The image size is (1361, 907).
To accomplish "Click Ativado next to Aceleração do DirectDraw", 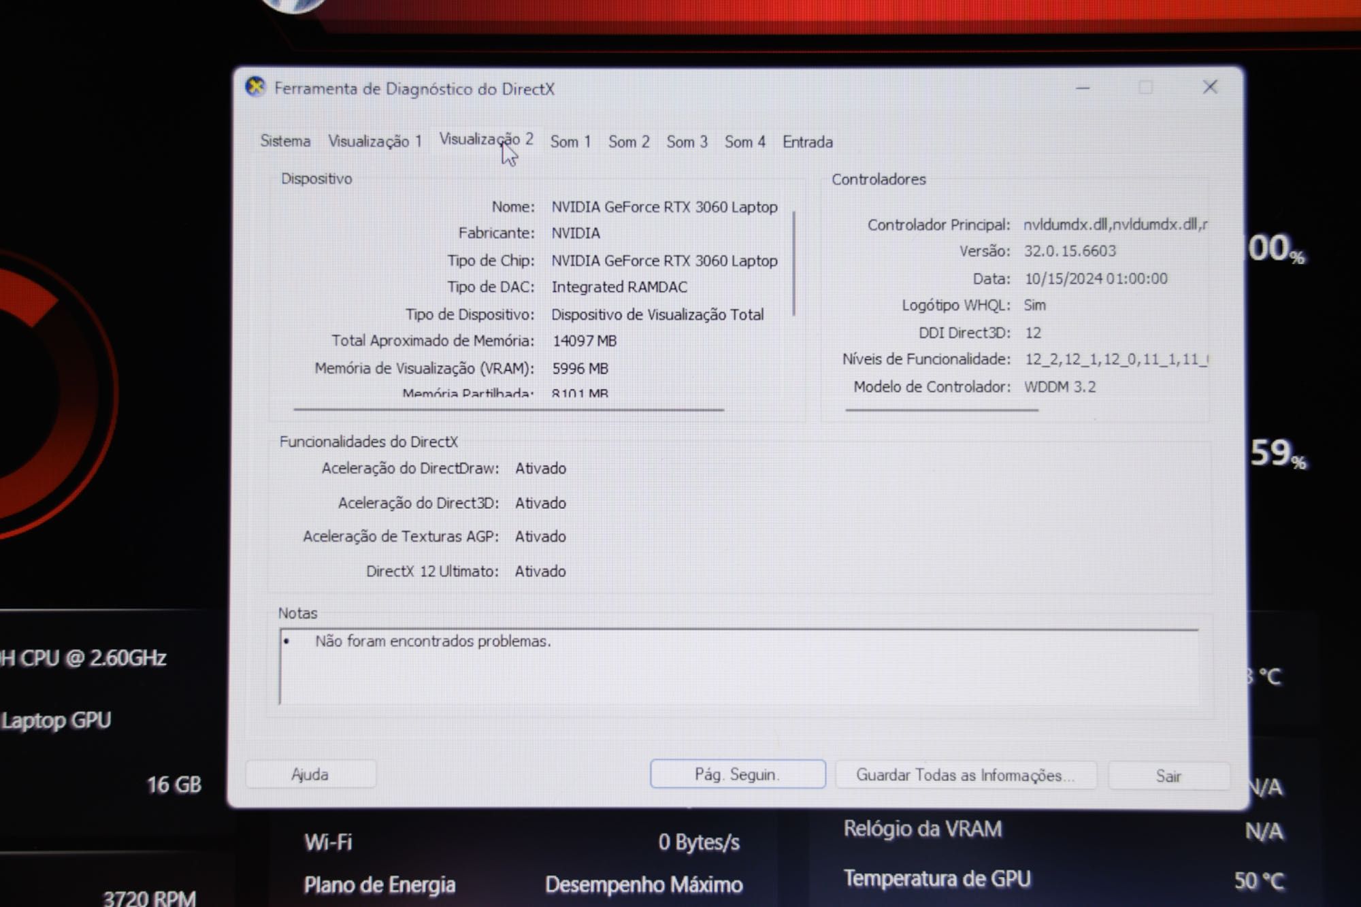I will (x=540, y=468).
